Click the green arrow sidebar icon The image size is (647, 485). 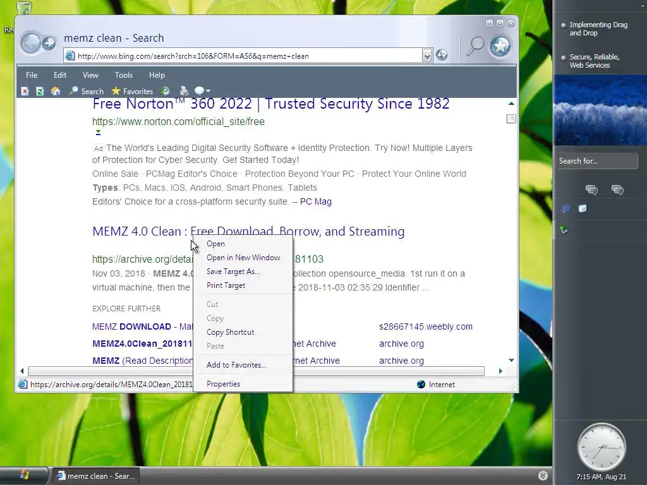click(564, 230)
